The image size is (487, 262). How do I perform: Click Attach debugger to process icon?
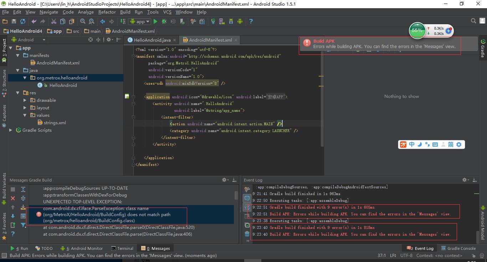[x=182, y=21]
